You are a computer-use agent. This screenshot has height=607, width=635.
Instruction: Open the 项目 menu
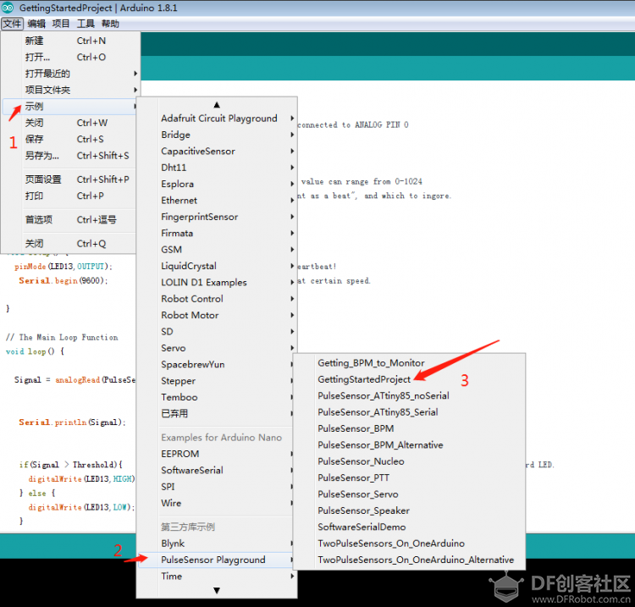pos(61,24)
